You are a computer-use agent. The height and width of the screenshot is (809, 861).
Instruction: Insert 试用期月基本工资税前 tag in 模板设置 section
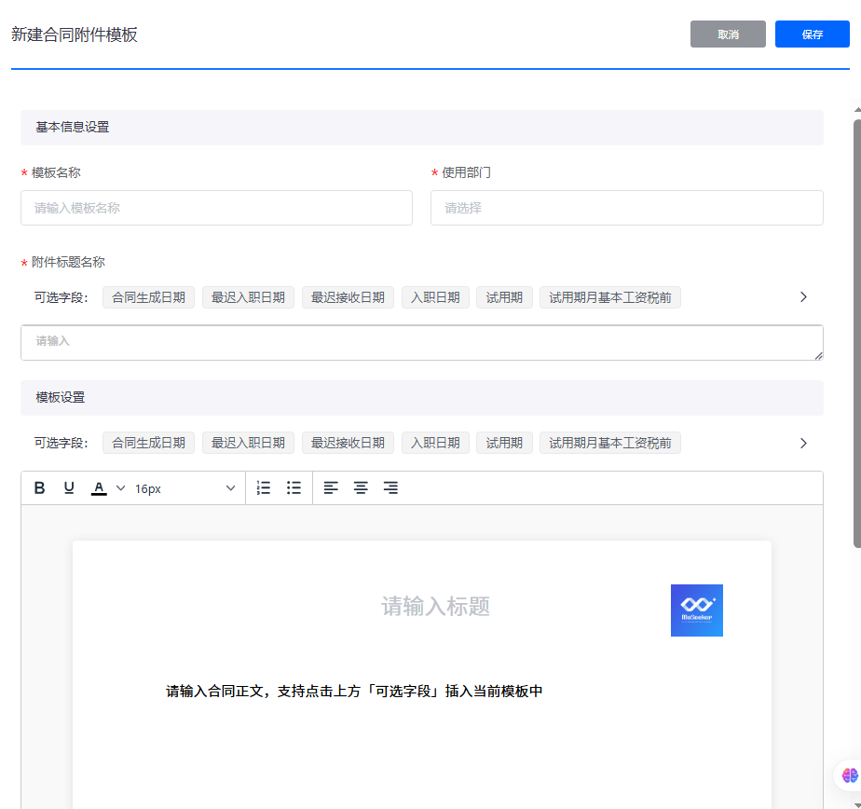click(610, 443)
